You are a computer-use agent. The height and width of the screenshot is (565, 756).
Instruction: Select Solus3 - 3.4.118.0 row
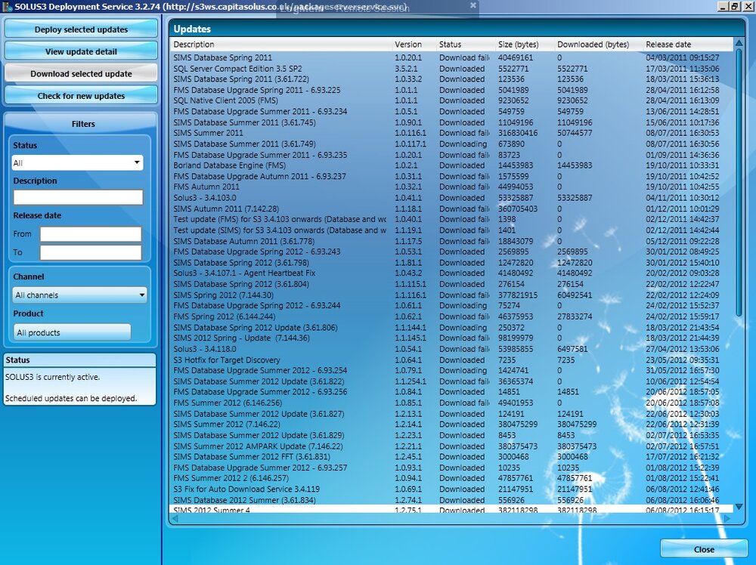451,349
